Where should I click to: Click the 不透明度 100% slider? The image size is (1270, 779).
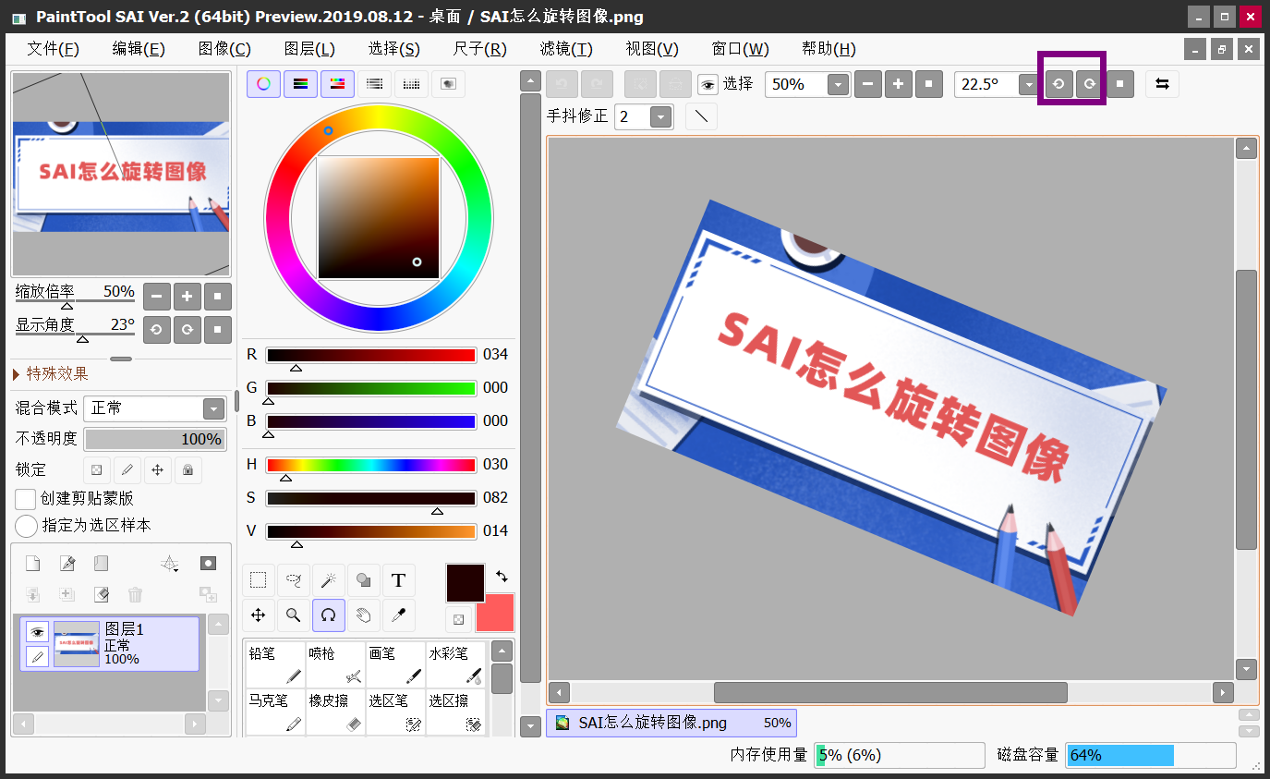[155, 439]
